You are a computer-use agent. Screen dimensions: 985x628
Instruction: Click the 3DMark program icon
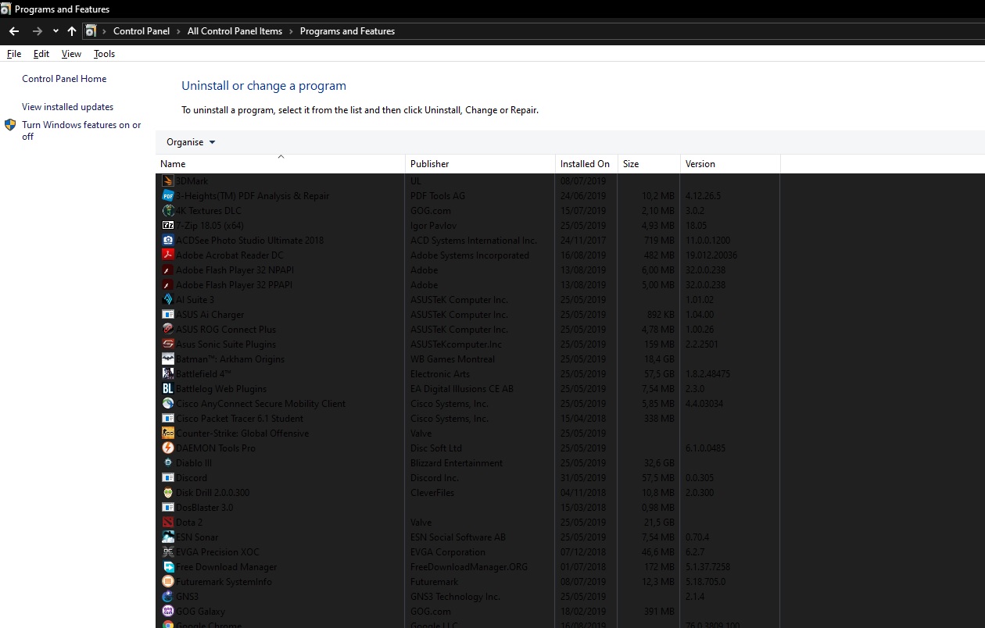[168, 180]
